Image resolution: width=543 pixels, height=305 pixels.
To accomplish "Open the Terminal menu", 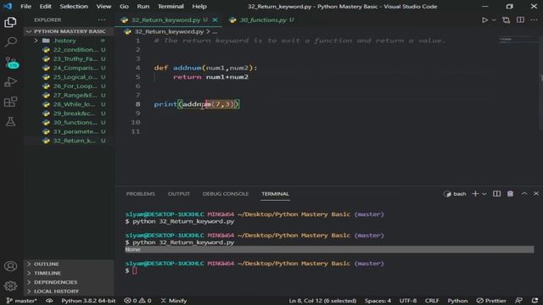I will coord(171,7).
